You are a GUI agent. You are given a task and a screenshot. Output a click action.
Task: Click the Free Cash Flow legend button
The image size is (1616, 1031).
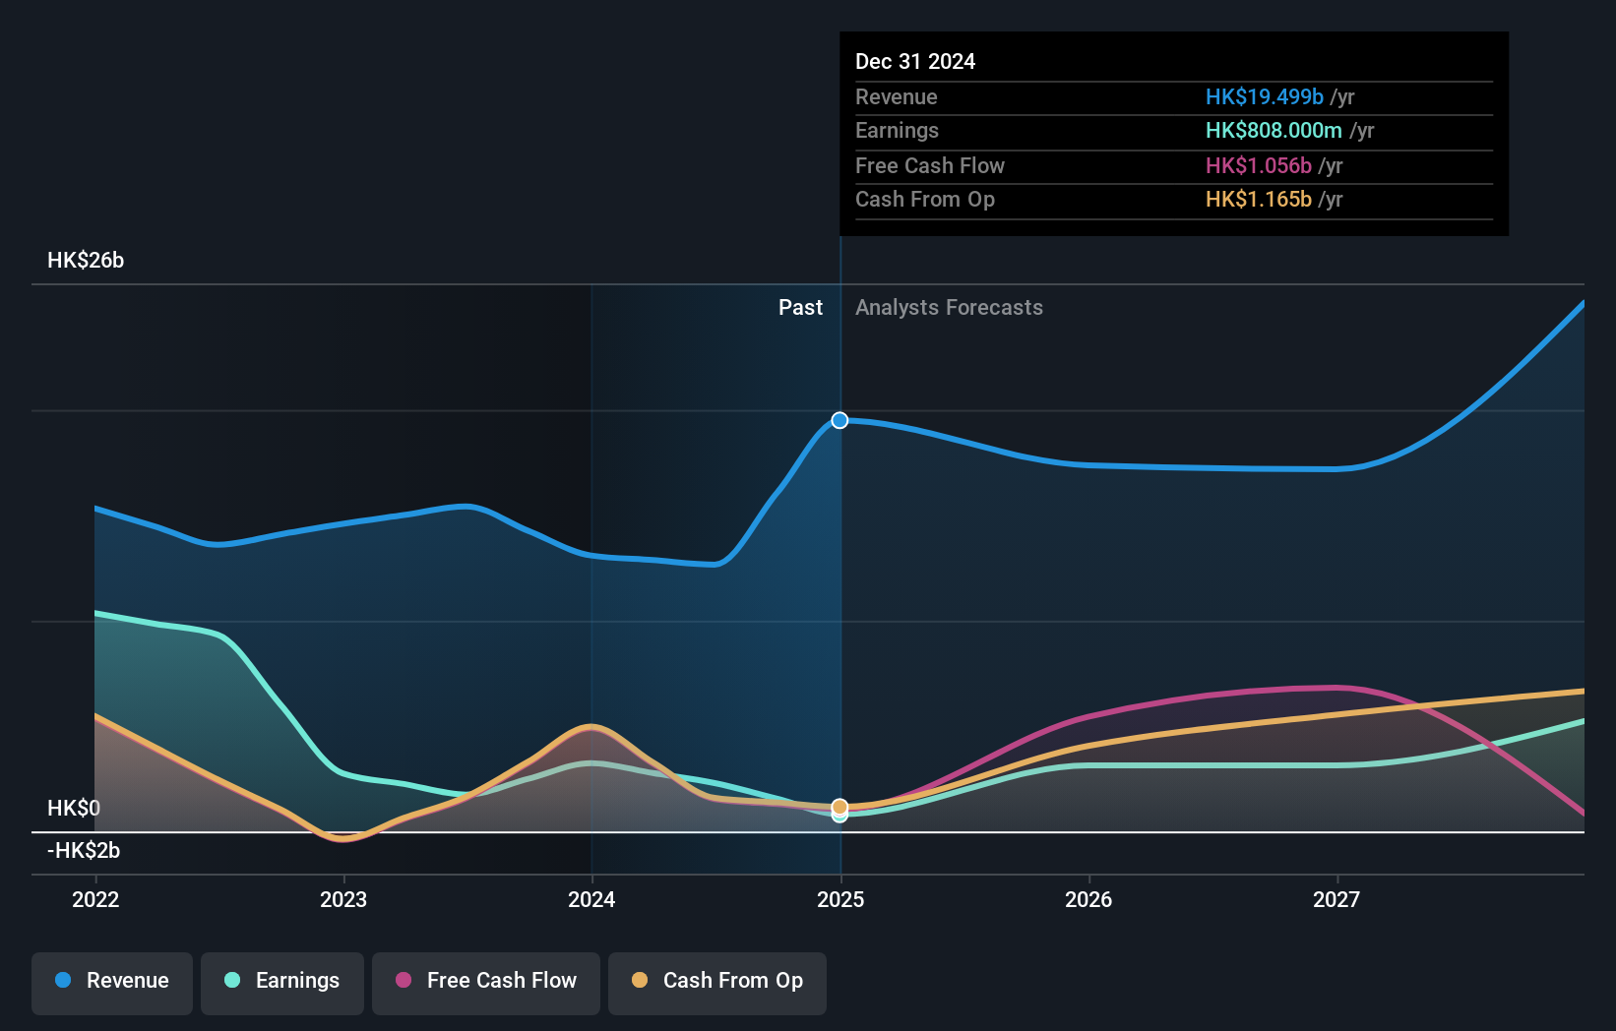[x=486, y=981]
